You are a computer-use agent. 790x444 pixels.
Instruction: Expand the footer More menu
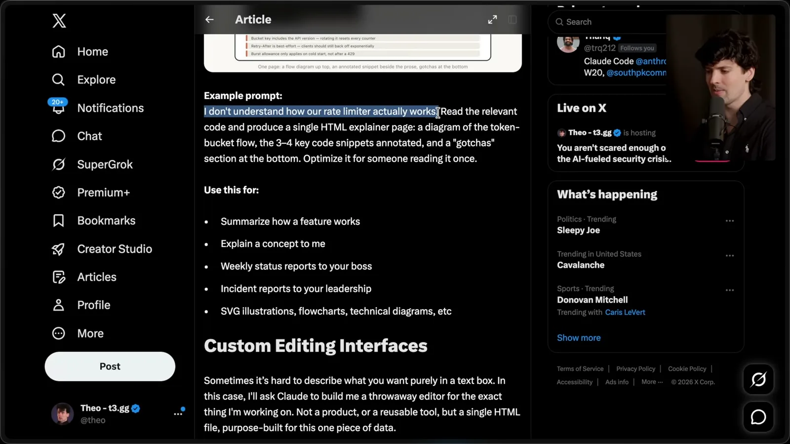point(652,382)
